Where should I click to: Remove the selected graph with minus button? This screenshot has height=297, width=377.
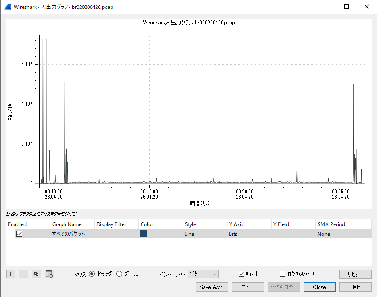pos(23,274)
